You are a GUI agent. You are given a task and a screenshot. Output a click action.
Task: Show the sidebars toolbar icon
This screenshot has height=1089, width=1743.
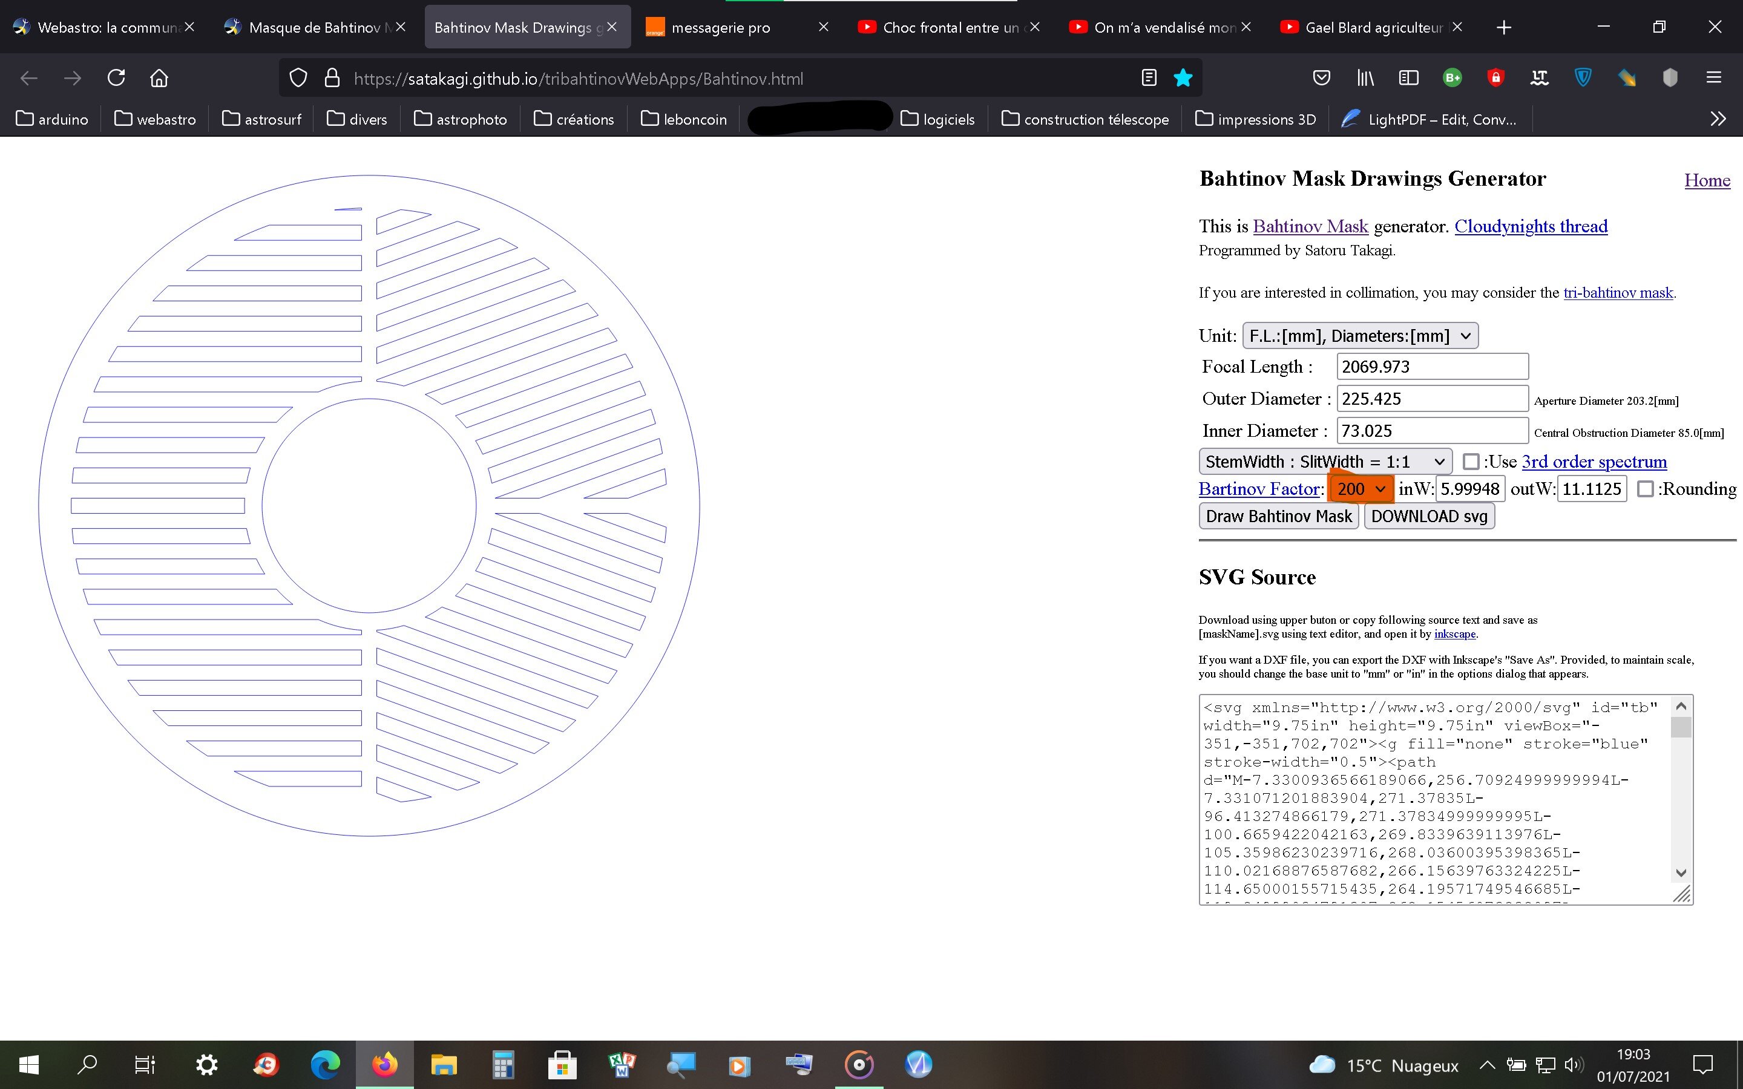tap(1408, 78)
